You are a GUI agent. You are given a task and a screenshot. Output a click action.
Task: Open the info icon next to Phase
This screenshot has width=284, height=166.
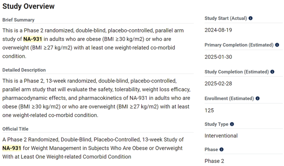click(x=222, y=149)
